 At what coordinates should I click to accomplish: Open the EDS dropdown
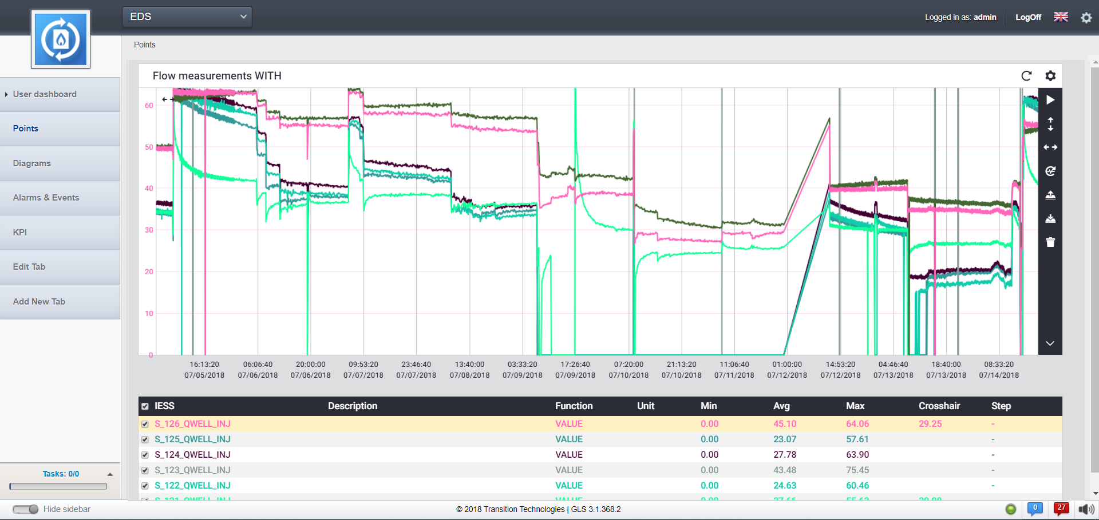pos(187,17)
